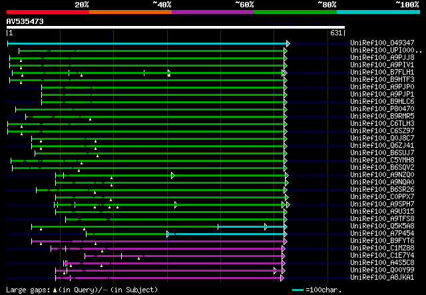Click the white AV535473 query length bar
Viewport: 426px width, 295px height.
176,27
